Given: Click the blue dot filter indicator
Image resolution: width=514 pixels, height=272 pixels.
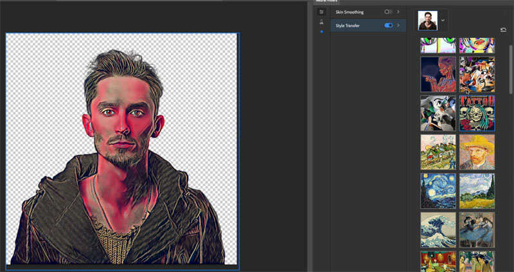Looking at the screenshot, I should tap(322, 32).
